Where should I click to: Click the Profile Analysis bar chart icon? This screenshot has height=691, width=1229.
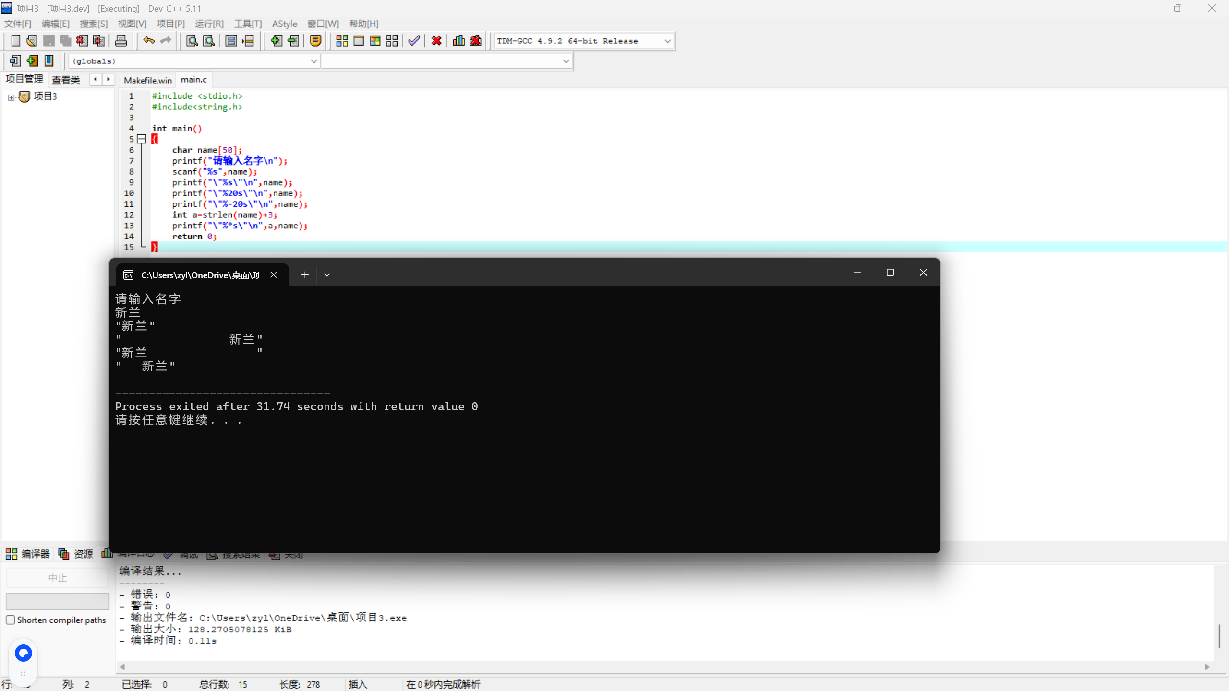click(458, 41)
